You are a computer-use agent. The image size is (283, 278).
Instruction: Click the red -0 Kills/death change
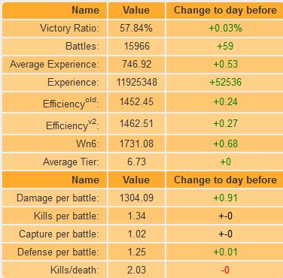coord(225,270)
